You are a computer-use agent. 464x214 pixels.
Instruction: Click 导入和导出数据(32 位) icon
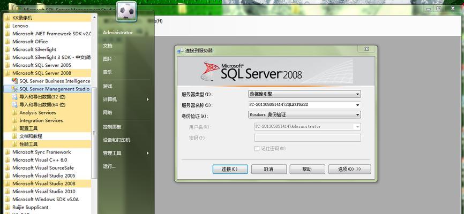14,97
